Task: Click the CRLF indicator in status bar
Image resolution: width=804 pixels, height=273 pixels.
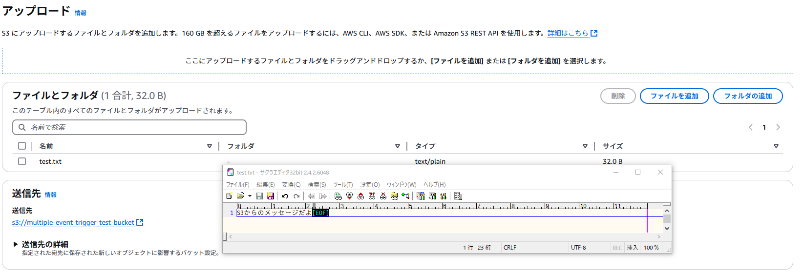Action: pos(510,248)
